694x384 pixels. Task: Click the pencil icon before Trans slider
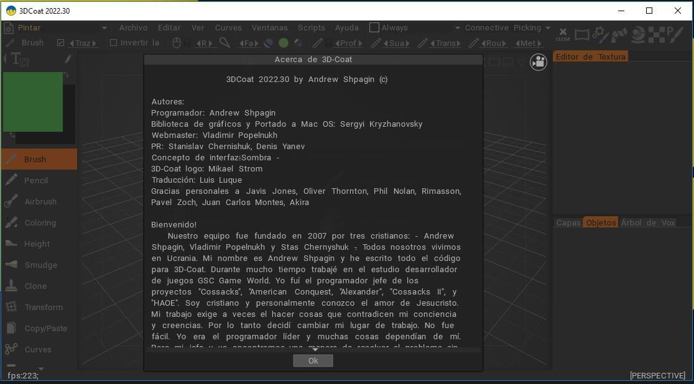423,43
